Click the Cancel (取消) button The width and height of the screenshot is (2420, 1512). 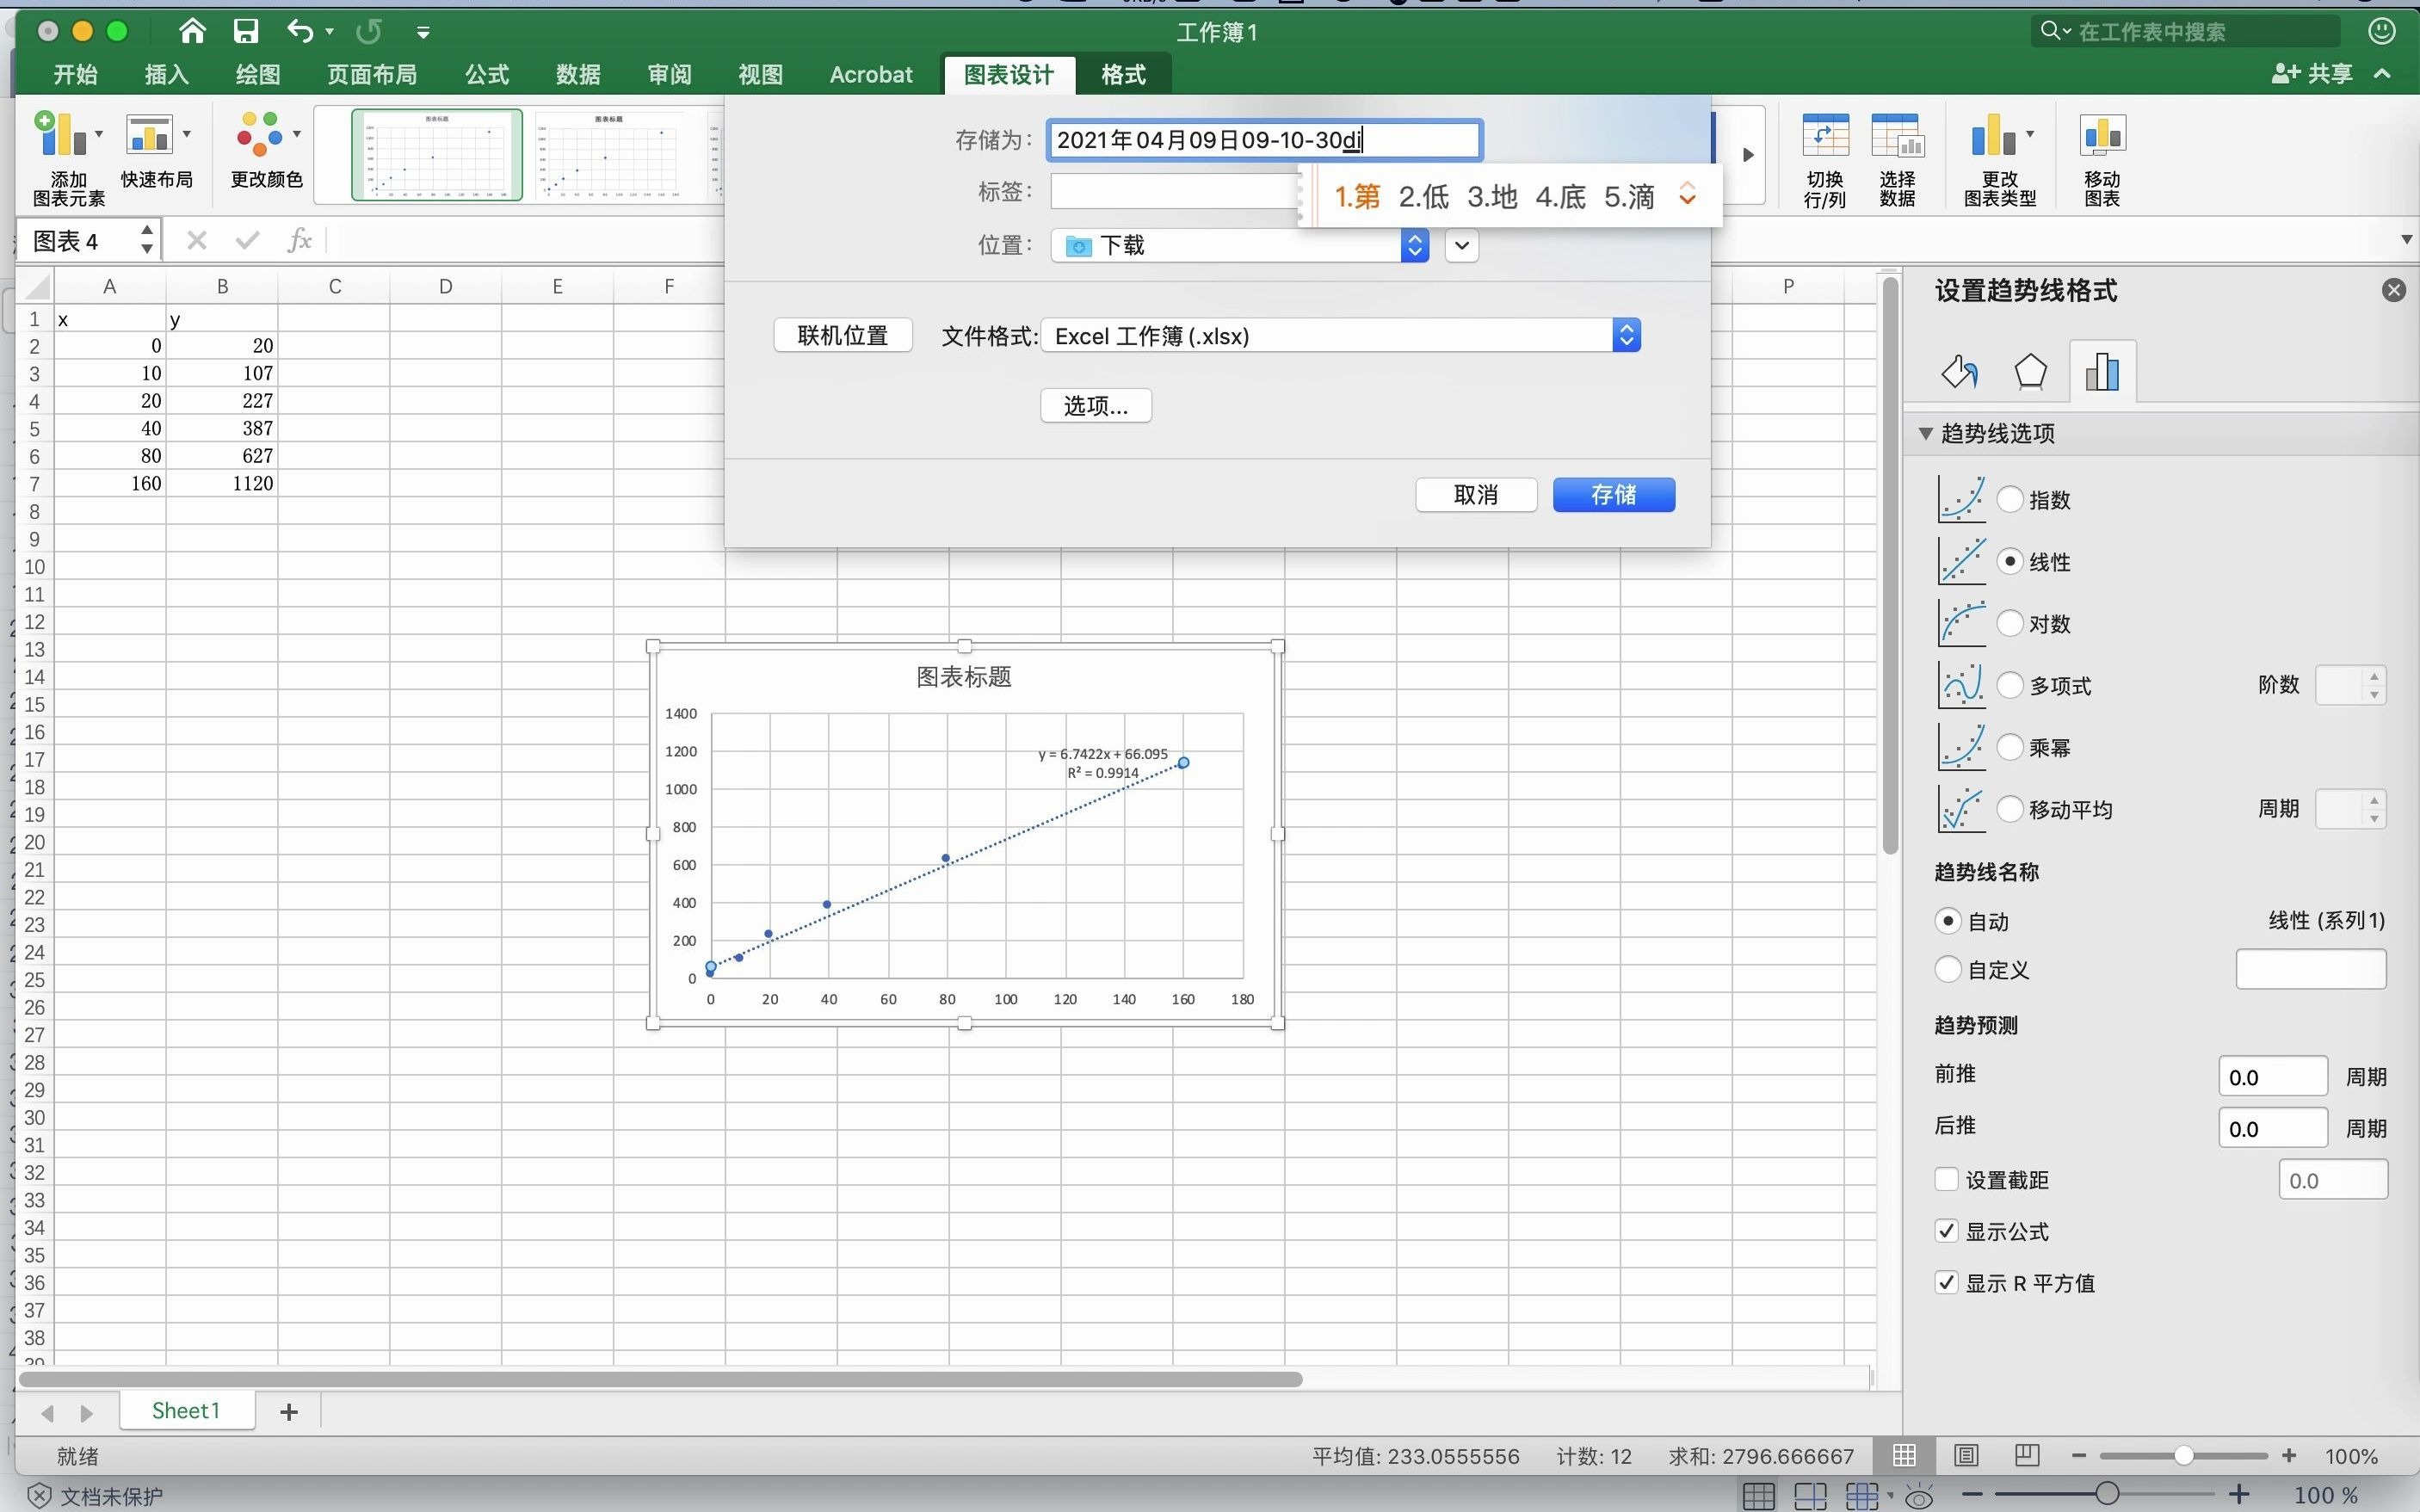[1476, 495]
